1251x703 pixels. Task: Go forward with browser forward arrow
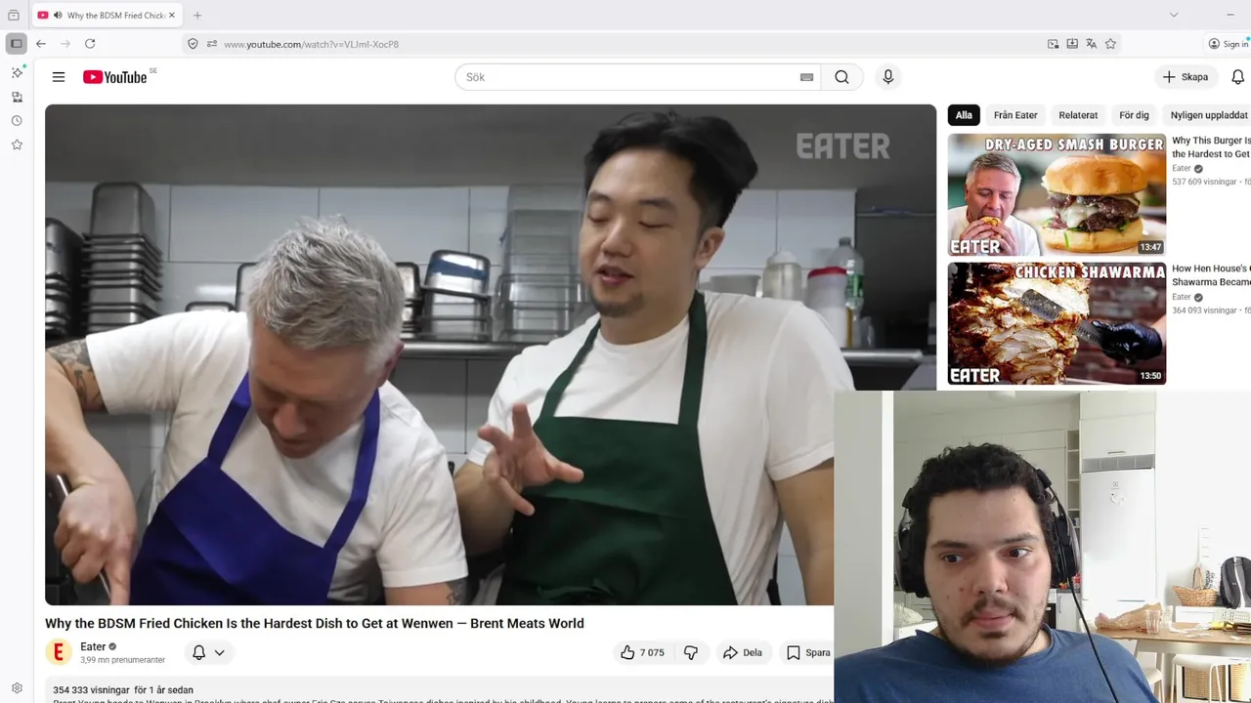click(65, 44)
